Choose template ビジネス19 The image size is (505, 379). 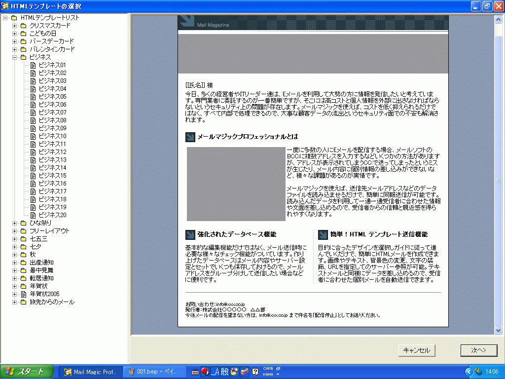(x=52, y=207)
